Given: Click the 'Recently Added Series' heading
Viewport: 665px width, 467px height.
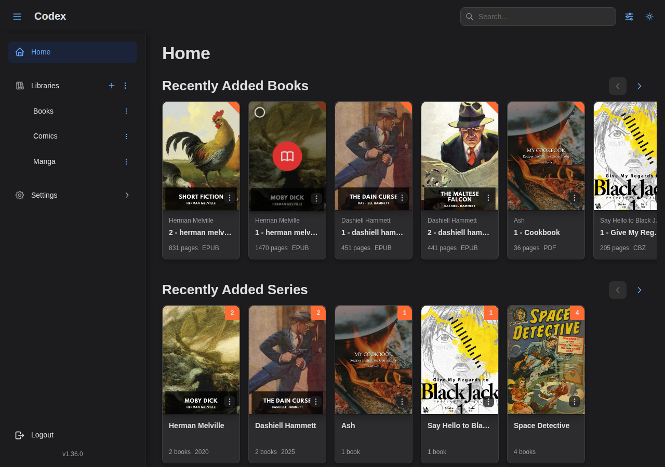Looking at the screenshot, I should click(x=235, y=290).
